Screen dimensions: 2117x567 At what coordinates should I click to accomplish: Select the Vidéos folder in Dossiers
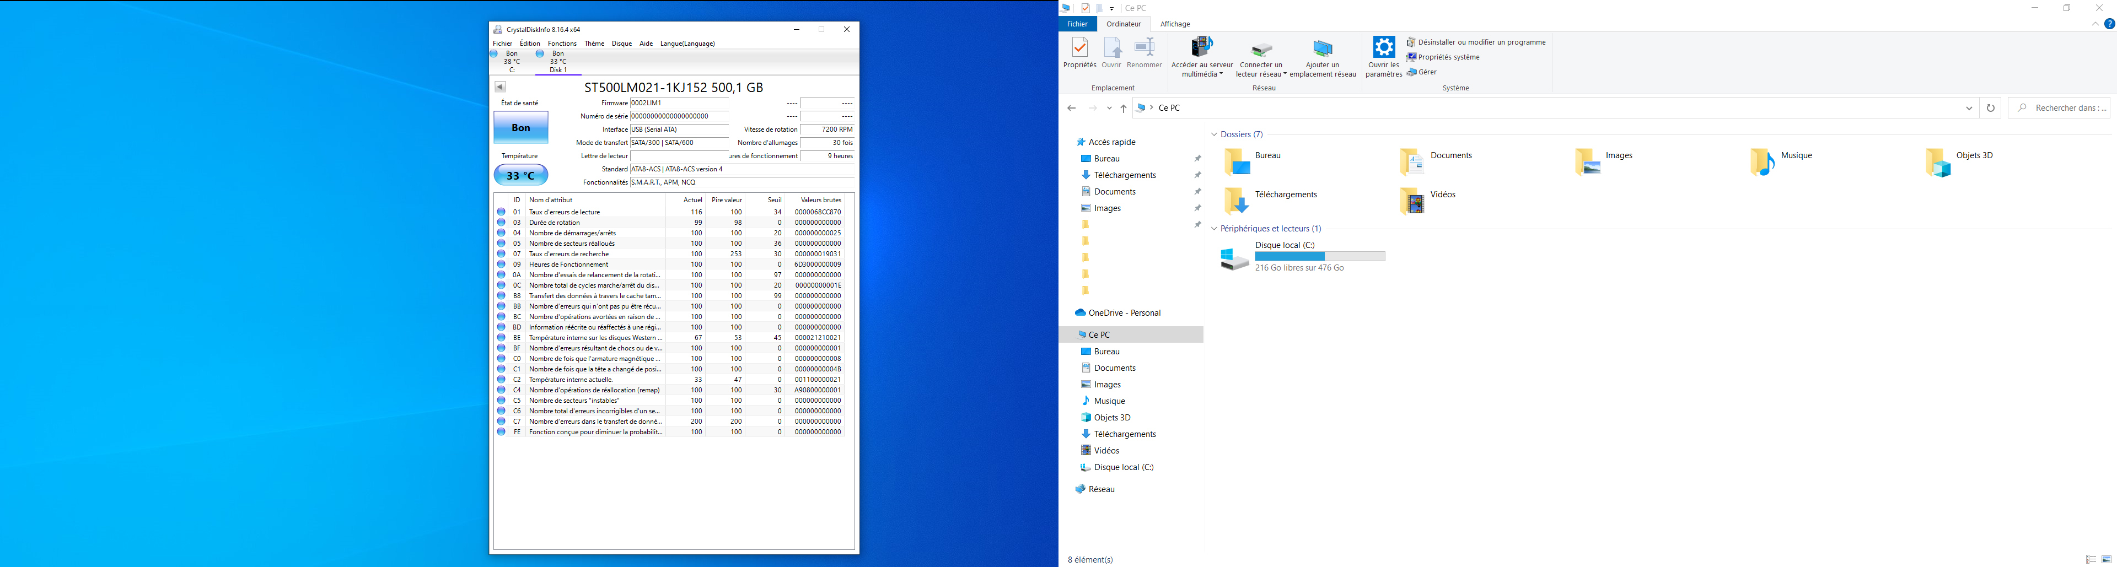[1427, 201]
